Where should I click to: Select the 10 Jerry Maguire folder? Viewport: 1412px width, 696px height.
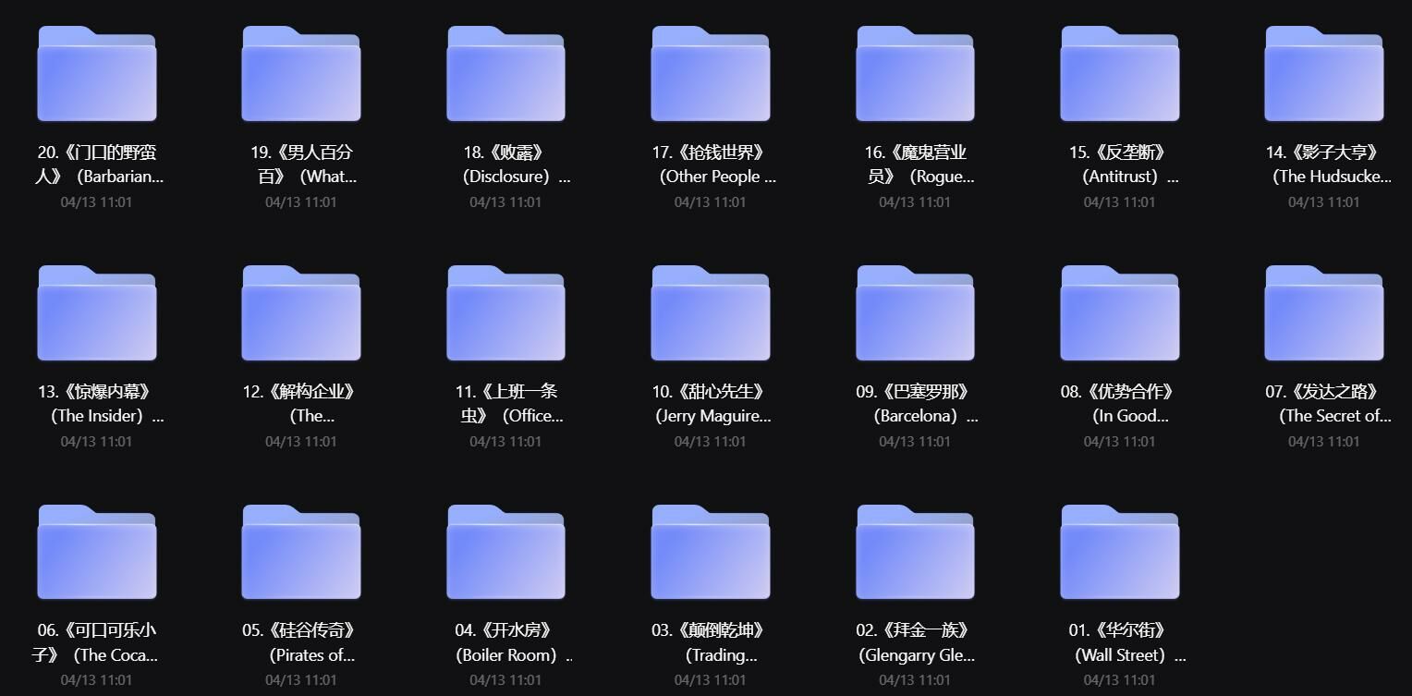[710, 314]
